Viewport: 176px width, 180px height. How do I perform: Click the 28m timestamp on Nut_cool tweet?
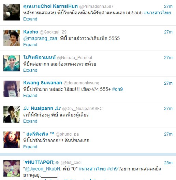tap(168, 163)
